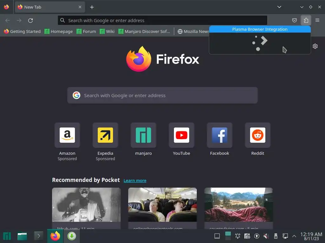Focus the URL address bar
Viewport: 325px width, 243px height.
point(162,21)
